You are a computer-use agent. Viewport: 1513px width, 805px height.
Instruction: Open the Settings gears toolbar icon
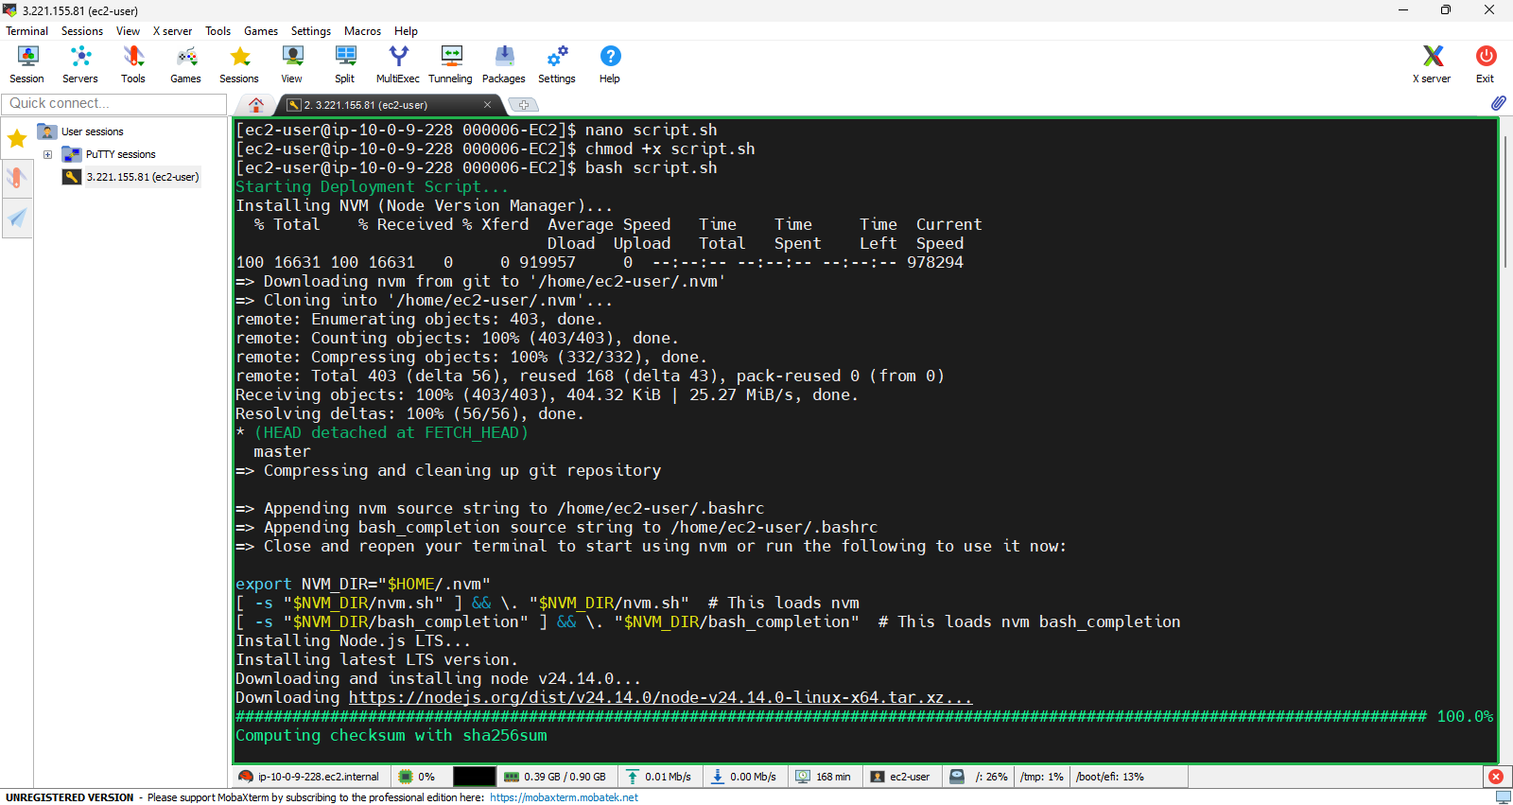[557, 64]
